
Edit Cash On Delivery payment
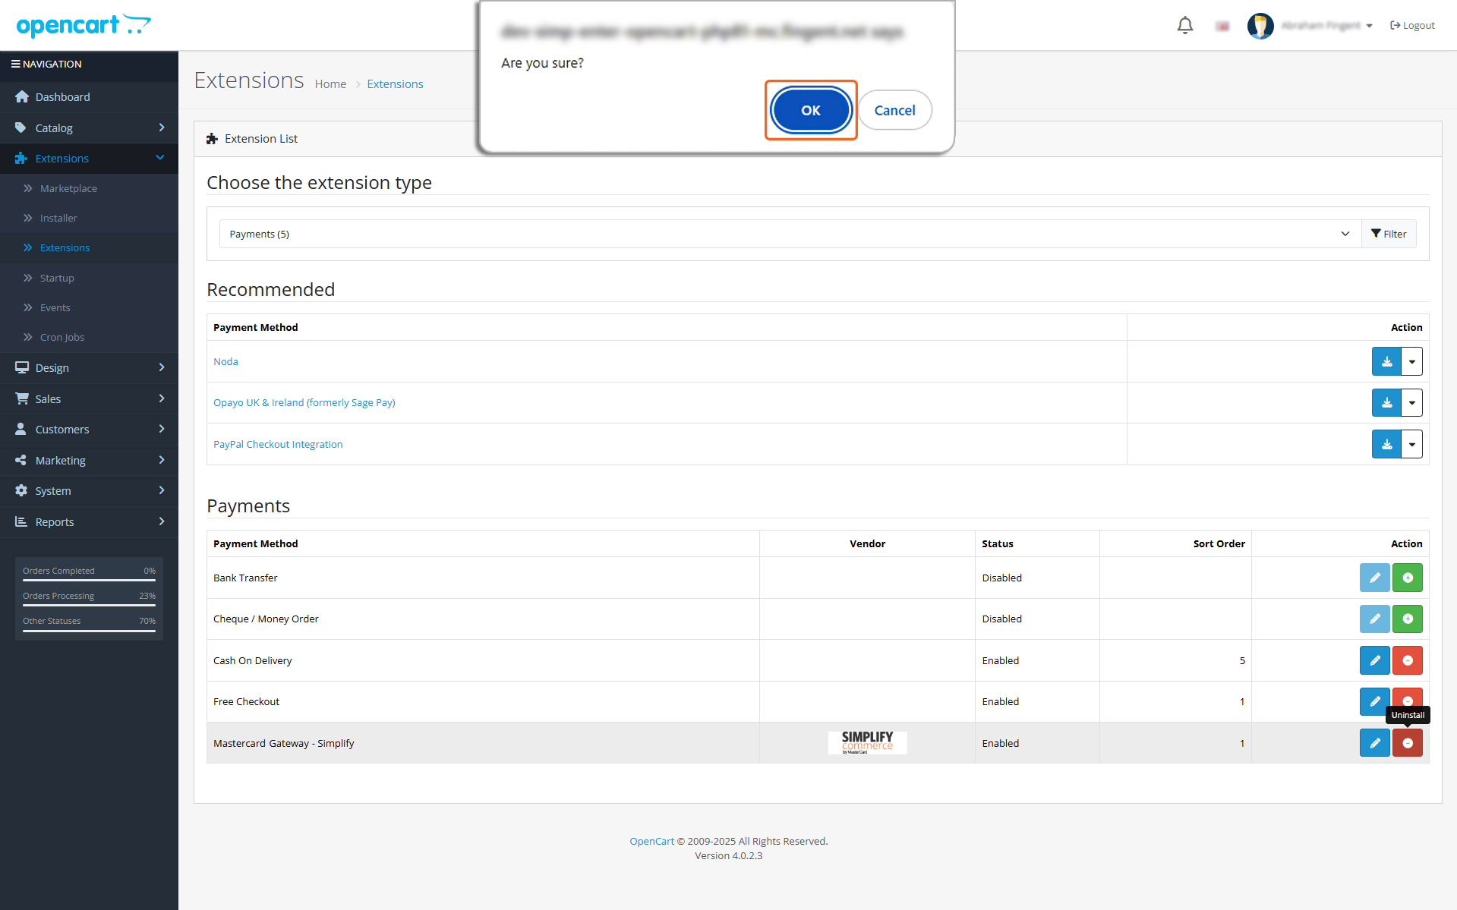click(1374, 660)
